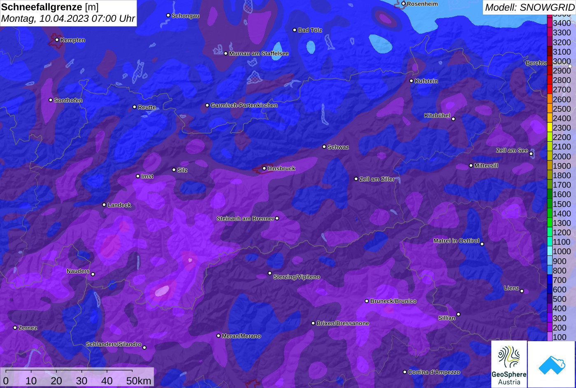Click the Brixen/Bressanone label
Image resolution: width=576 pixels, height=388 pixels.
pos(343,323)
